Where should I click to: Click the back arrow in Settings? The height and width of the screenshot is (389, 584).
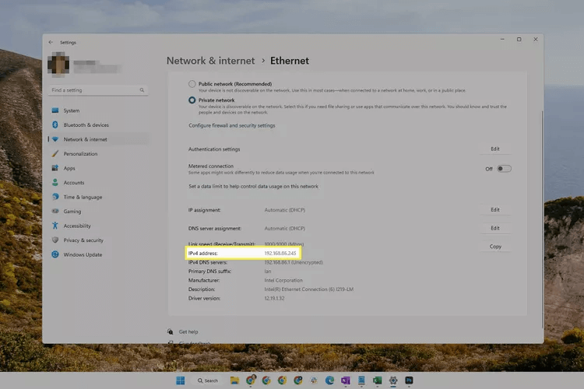coord(51,43)
